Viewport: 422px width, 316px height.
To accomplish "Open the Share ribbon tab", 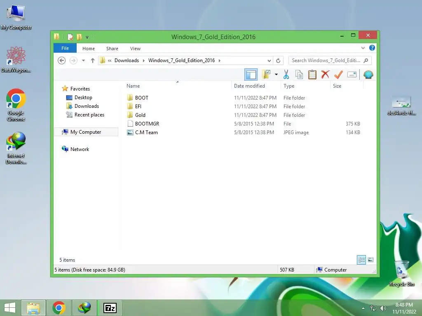I will click(112, 49).
